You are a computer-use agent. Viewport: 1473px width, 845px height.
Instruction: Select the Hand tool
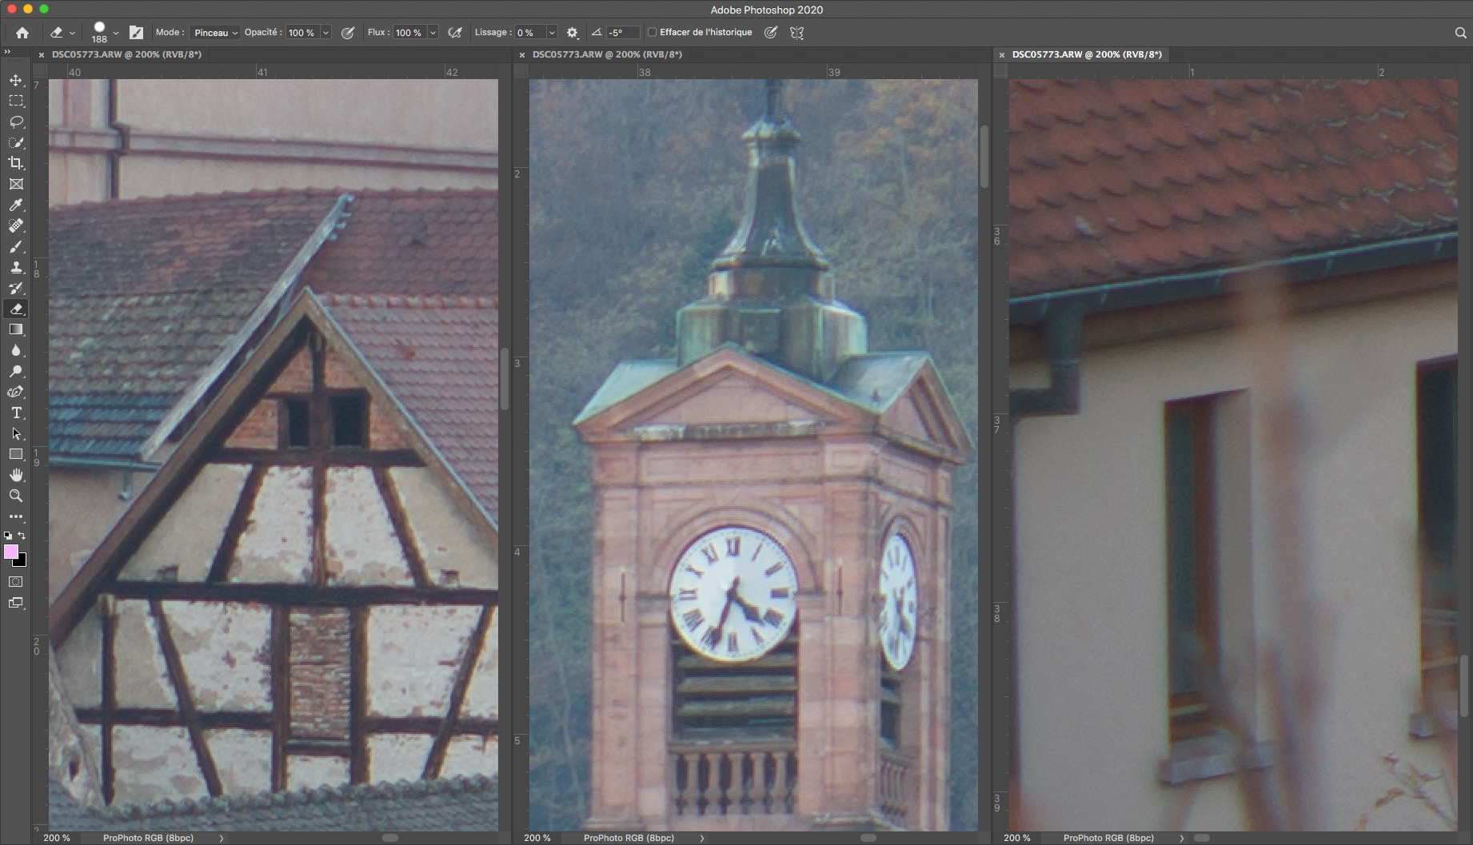(16, 476)
